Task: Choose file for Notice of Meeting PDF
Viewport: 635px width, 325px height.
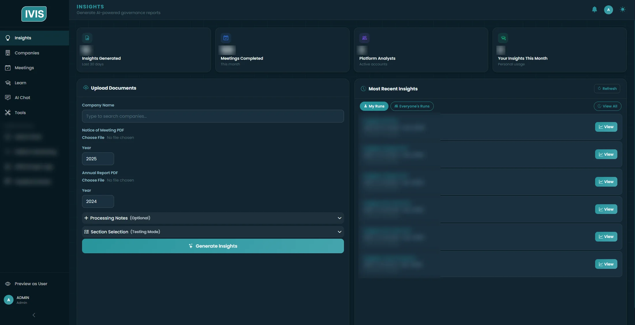Action: [x=93, y=138]
